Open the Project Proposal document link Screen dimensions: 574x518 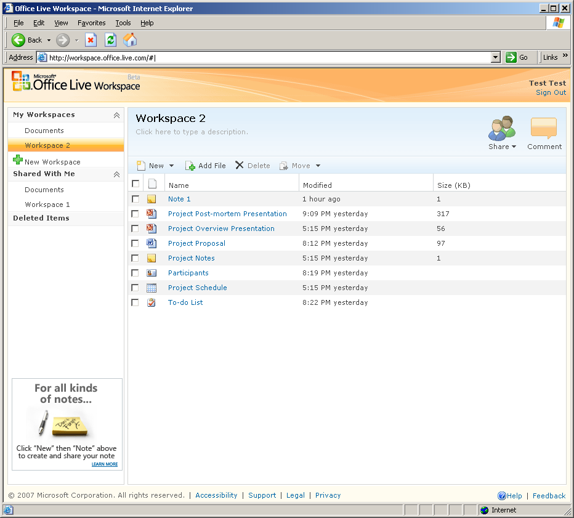pos(196,243)
